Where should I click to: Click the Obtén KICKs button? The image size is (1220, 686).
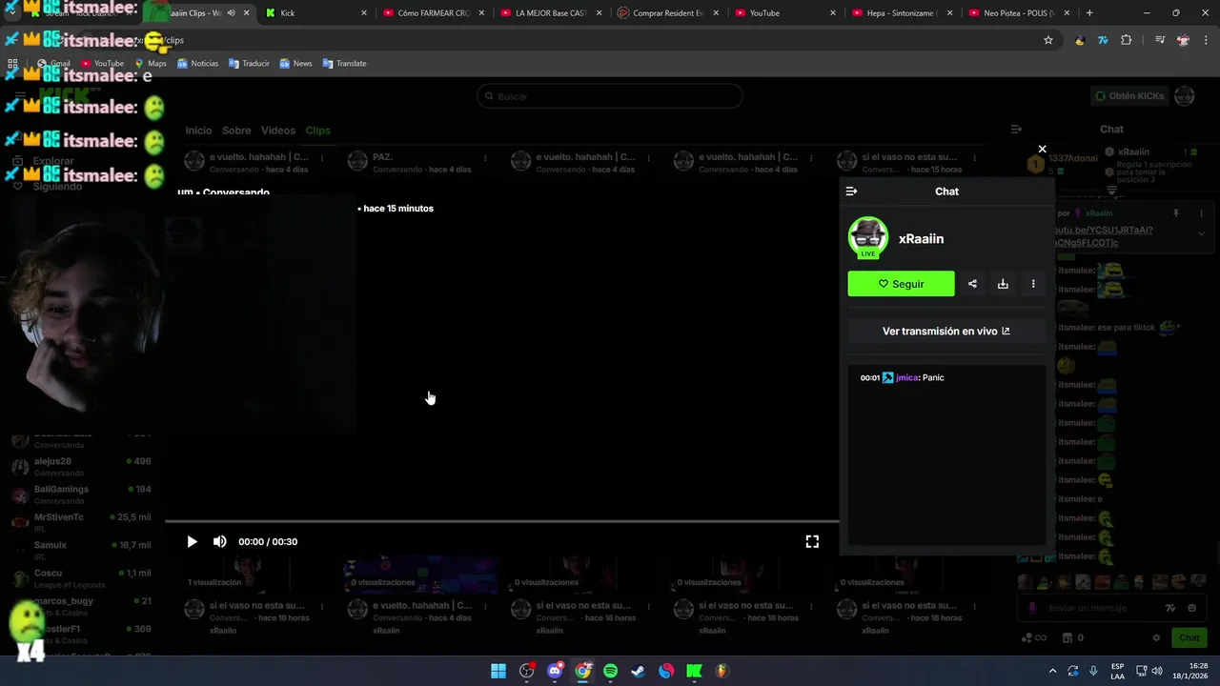pos(1128,96)
